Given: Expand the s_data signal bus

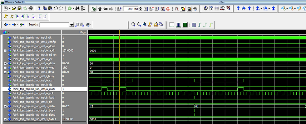Looking at the screenshot, I should point(5,106).
